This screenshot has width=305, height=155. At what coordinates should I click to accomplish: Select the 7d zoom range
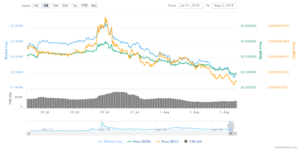pos(46,6)
